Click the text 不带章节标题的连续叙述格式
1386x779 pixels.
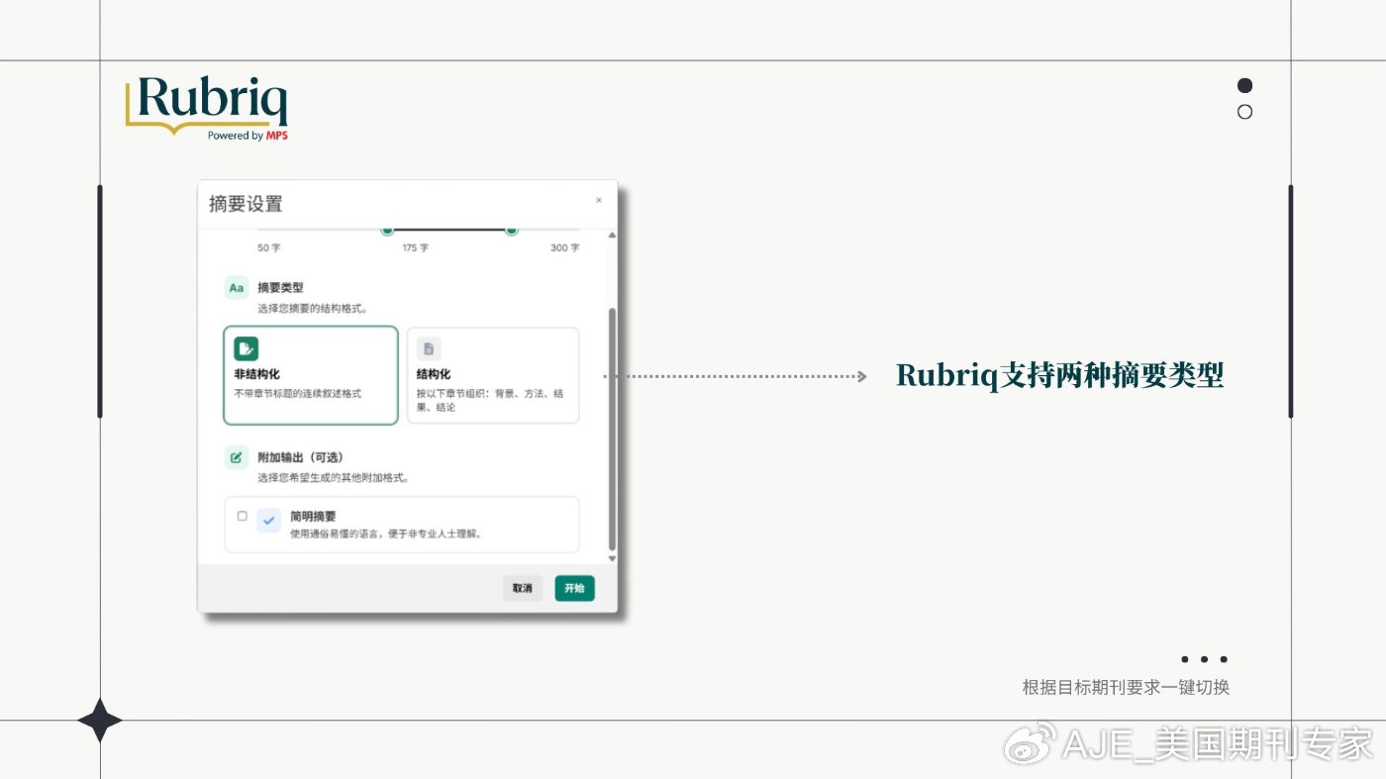click(x=298, y=393)
